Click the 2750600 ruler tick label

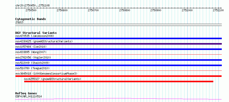pos(62,10)
